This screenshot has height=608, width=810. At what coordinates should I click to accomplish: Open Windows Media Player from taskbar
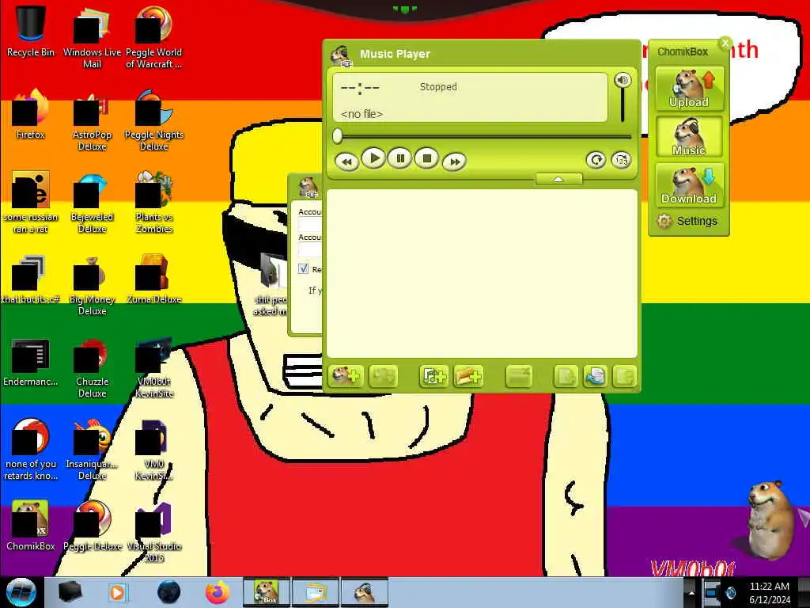coord(117,592)
